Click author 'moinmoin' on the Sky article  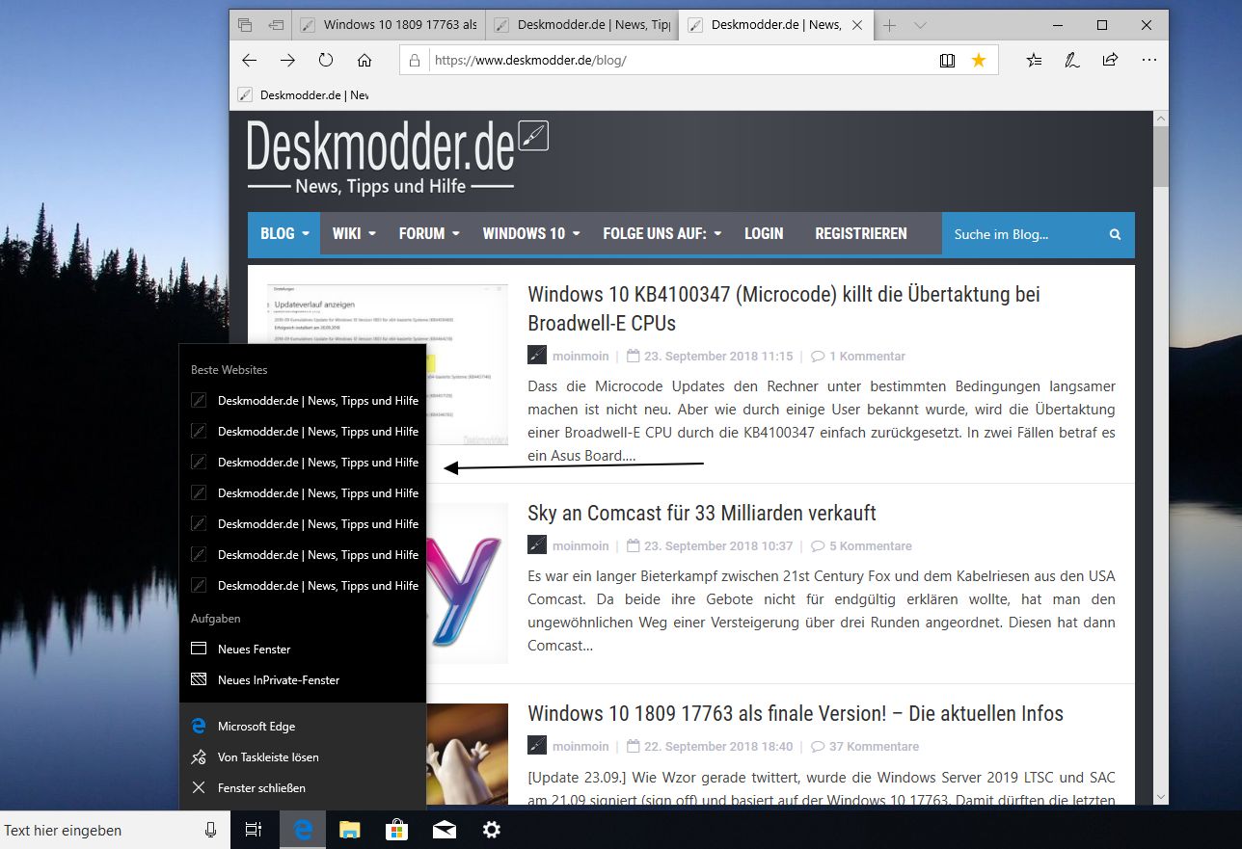pos(580,545)
